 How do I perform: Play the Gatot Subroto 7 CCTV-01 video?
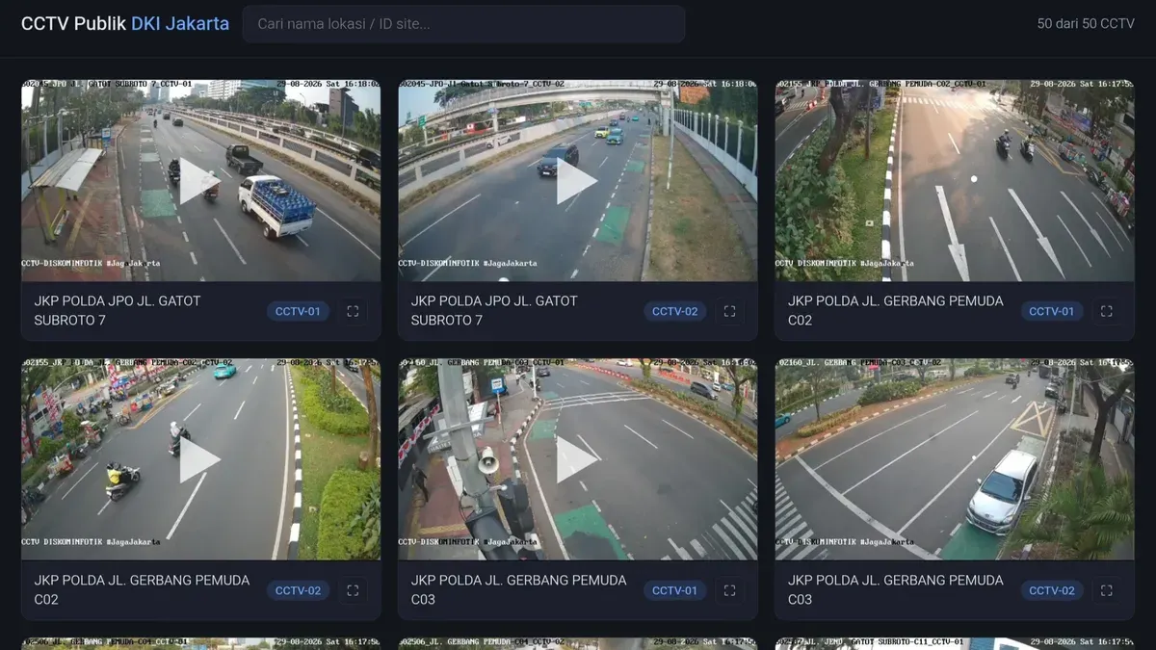click(199, 182)
